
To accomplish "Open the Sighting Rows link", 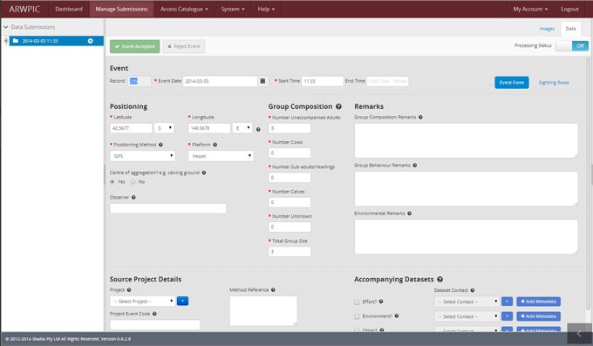I will pos(554,83).
